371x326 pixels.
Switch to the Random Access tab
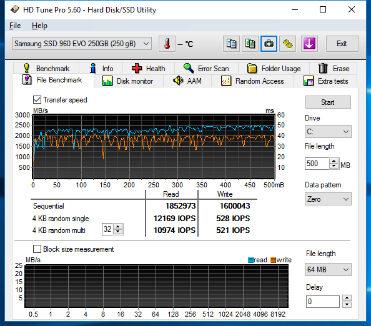253,81
